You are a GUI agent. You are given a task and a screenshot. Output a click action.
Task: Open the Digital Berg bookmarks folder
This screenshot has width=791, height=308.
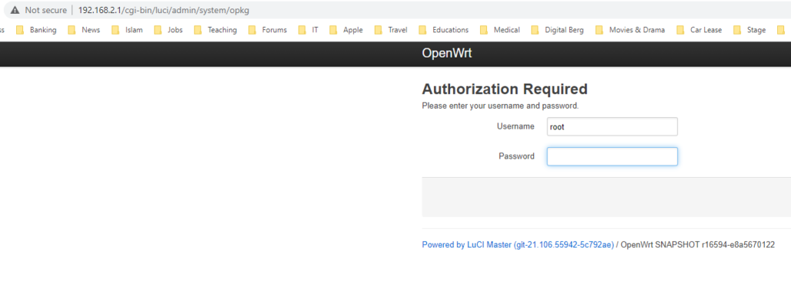tap(558, 30)
